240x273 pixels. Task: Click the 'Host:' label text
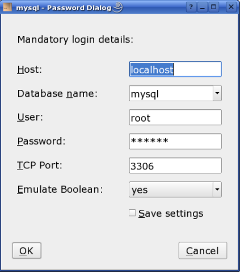[30, 69]
